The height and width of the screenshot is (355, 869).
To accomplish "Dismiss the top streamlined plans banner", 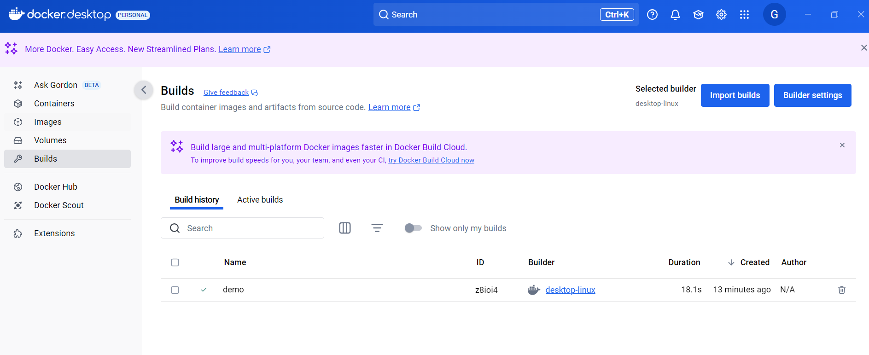I will click(864, 48).
